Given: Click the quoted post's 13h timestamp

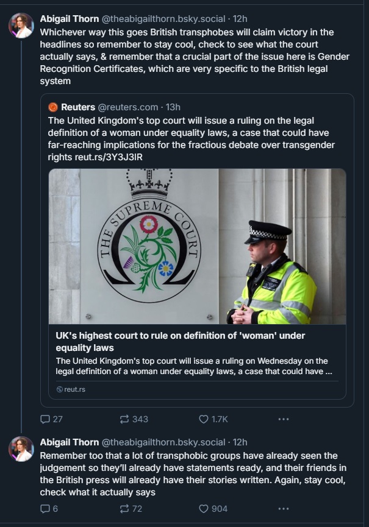Looking at the screenshot, I should [173, 107].
